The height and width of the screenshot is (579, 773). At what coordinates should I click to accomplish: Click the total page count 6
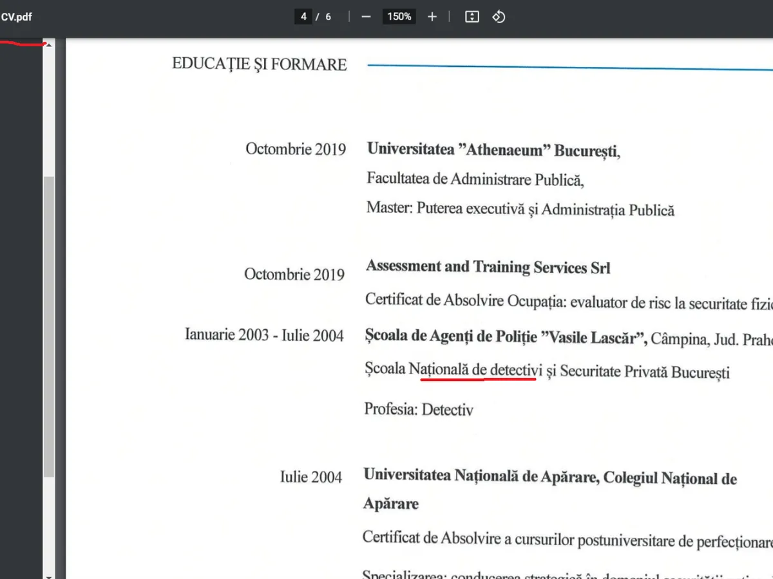click(x=328, y=17)
